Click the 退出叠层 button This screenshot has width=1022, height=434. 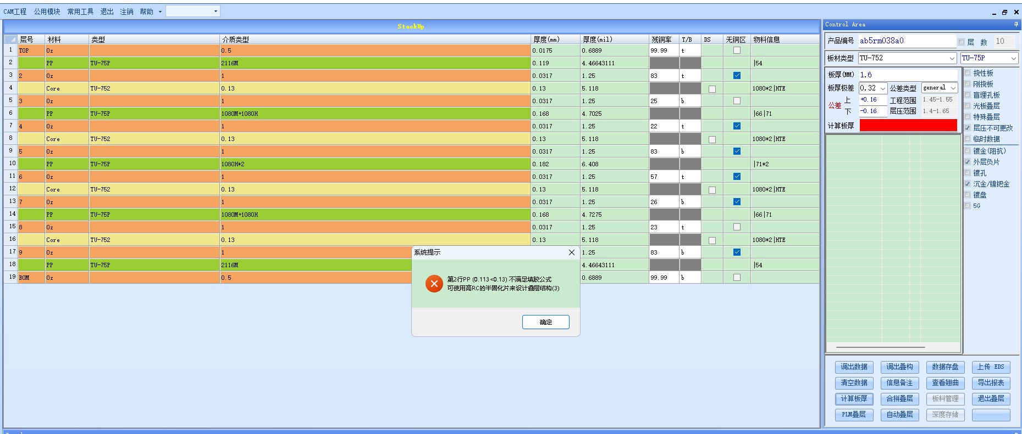click(991, 399)
